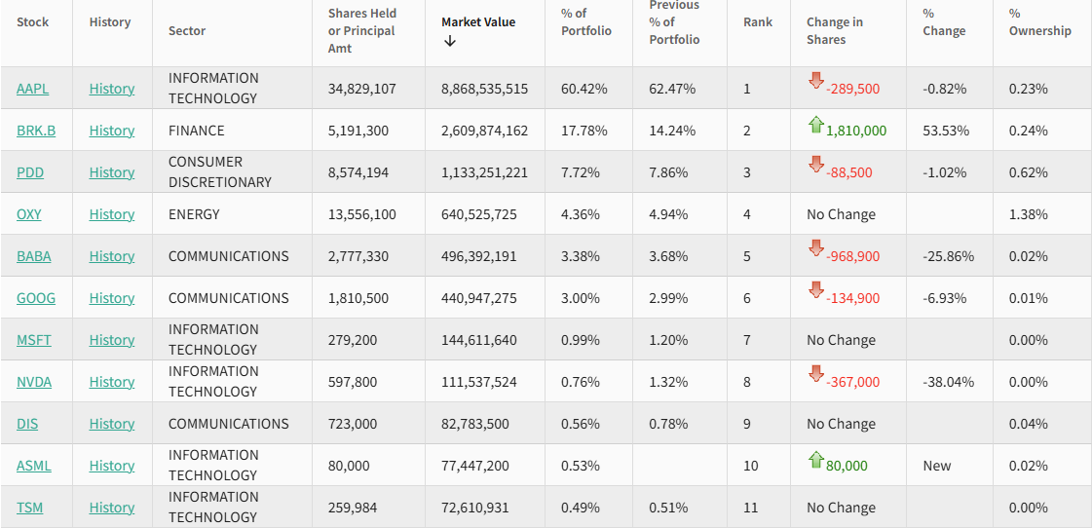Click the red down arrow in PDD row
Screen dimensions: 1092x528
pos(815,165)
